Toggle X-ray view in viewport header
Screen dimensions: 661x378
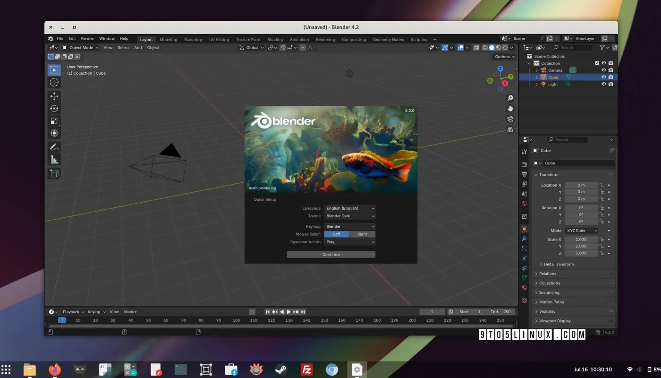(x=476, y=48)
